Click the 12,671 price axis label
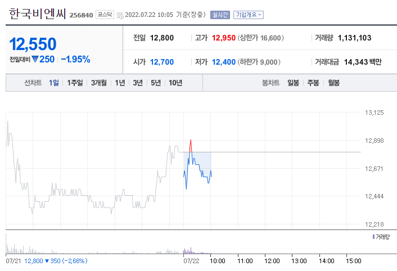The height and width of the screenshot is (271, 397). tap(374, 169)
